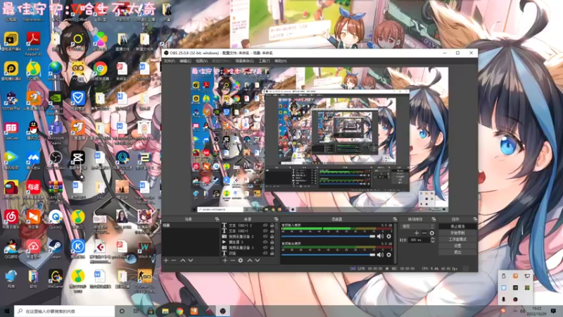This screenshot has width=563, height=317.
Task: Click the Windows taskbar search box
Action: pos(64,311)
